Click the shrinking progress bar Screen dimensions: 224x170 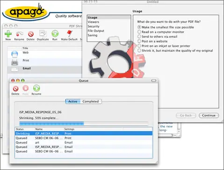84,124
